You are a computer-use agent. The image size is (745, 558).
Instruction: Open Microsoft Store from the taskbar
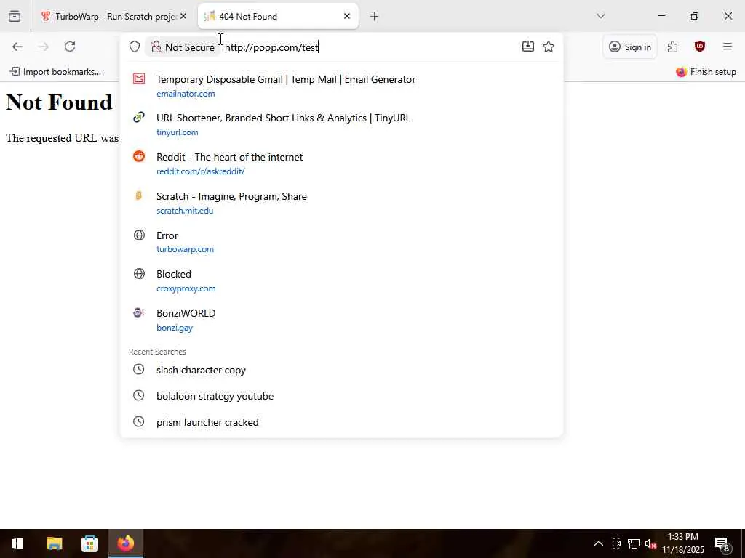coord(89,543)
